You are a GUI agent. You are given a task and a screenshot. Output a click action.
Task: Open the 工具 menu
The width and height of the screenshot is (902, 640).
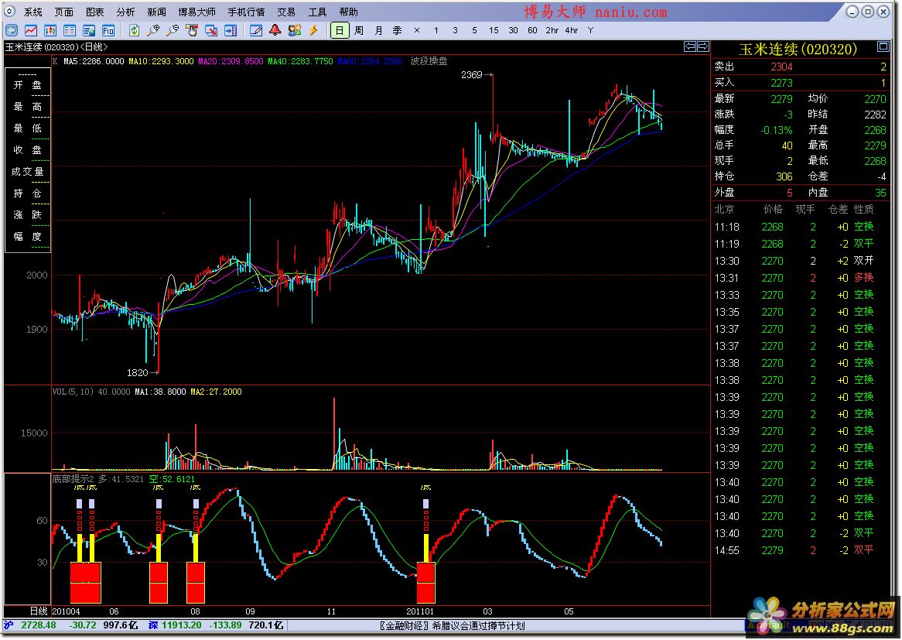[317, 12]
